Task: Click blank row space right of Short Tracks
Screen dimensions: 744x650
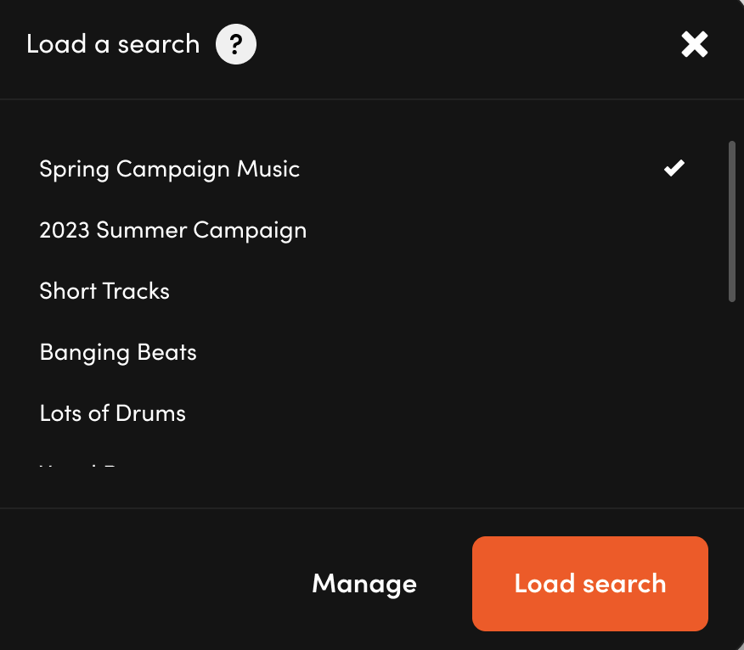Action: click(x=427, y=290)
